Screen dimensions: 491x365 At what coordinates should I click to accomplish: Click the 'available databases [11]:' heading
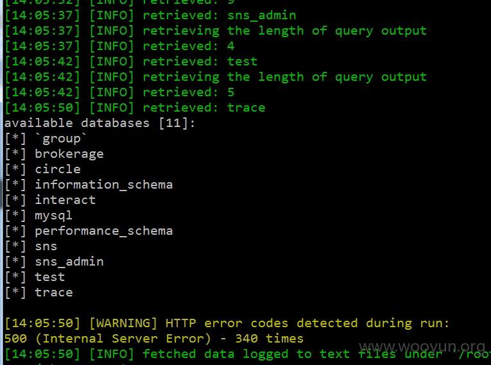pyautogui.click(x=99, y=123)
